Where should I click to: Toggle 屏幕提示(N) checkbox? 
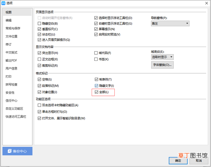pyautogui.click(x=96, y=29)
